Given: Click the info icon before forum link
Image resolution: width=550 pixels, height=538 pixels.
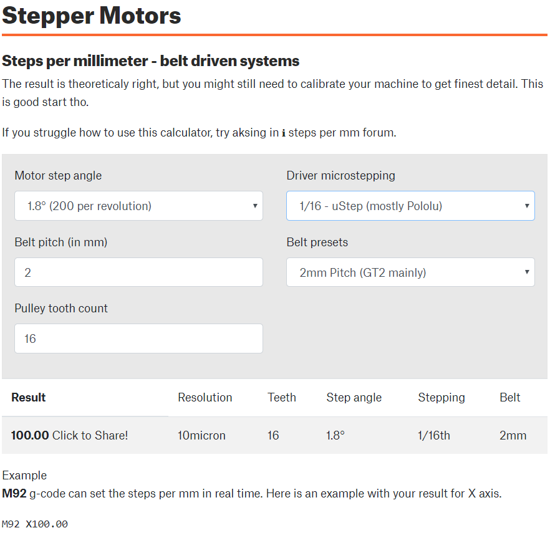Looking at the screenshot, I should coord(284,133).
